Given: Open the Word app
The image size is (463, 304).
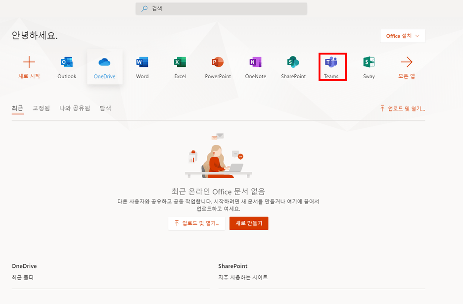Looking at the screenshot, I should pos(142,67).
